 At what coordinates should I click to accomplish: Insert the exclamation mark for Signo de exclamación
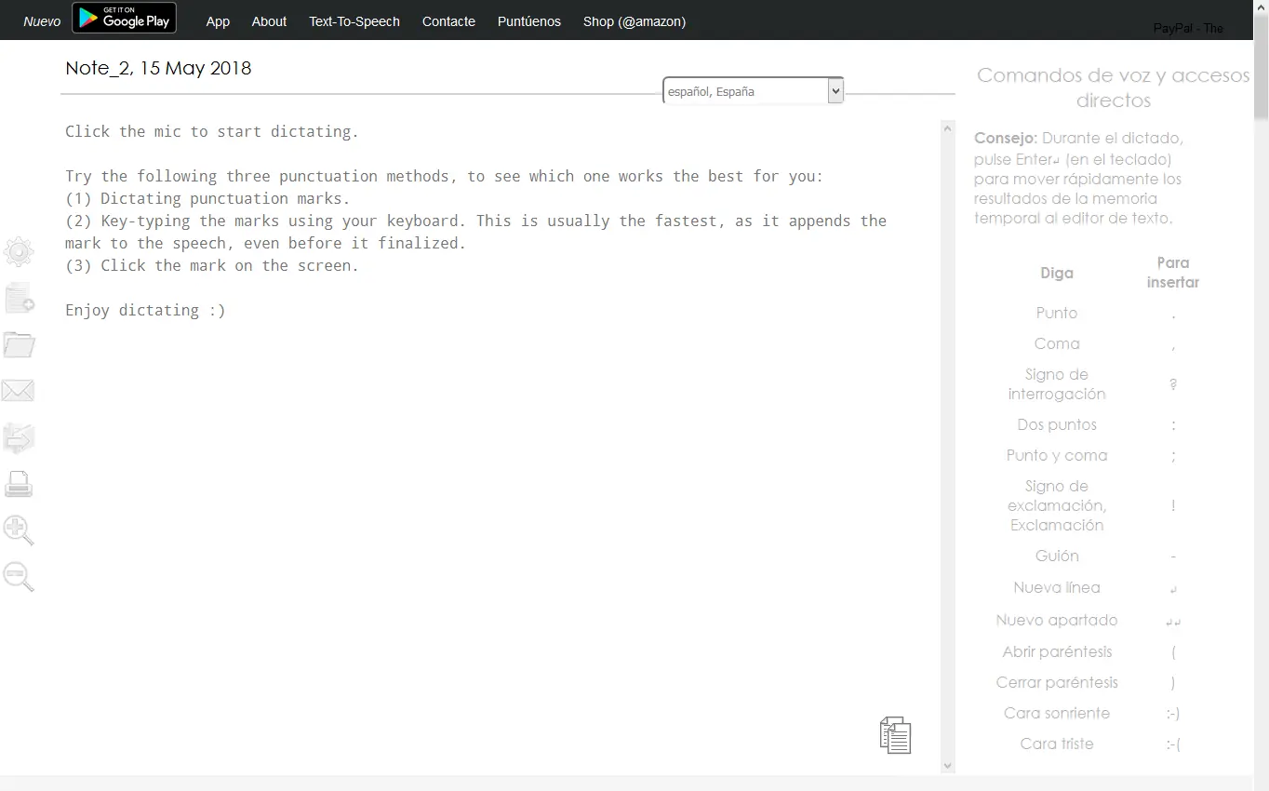[x=1173, y=505]
